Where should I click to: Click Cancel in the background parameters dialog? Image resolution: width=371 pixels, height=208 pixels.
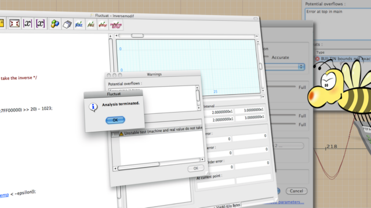(296, 191)
